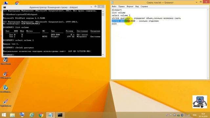The image size is (210, 118).
Task: Open the Вид menu in Notepad
Action: [x=137, y=7]
